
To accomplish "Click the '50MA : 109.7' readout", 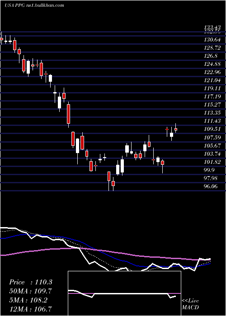I will pyautogui.click(x=30, y=291).
